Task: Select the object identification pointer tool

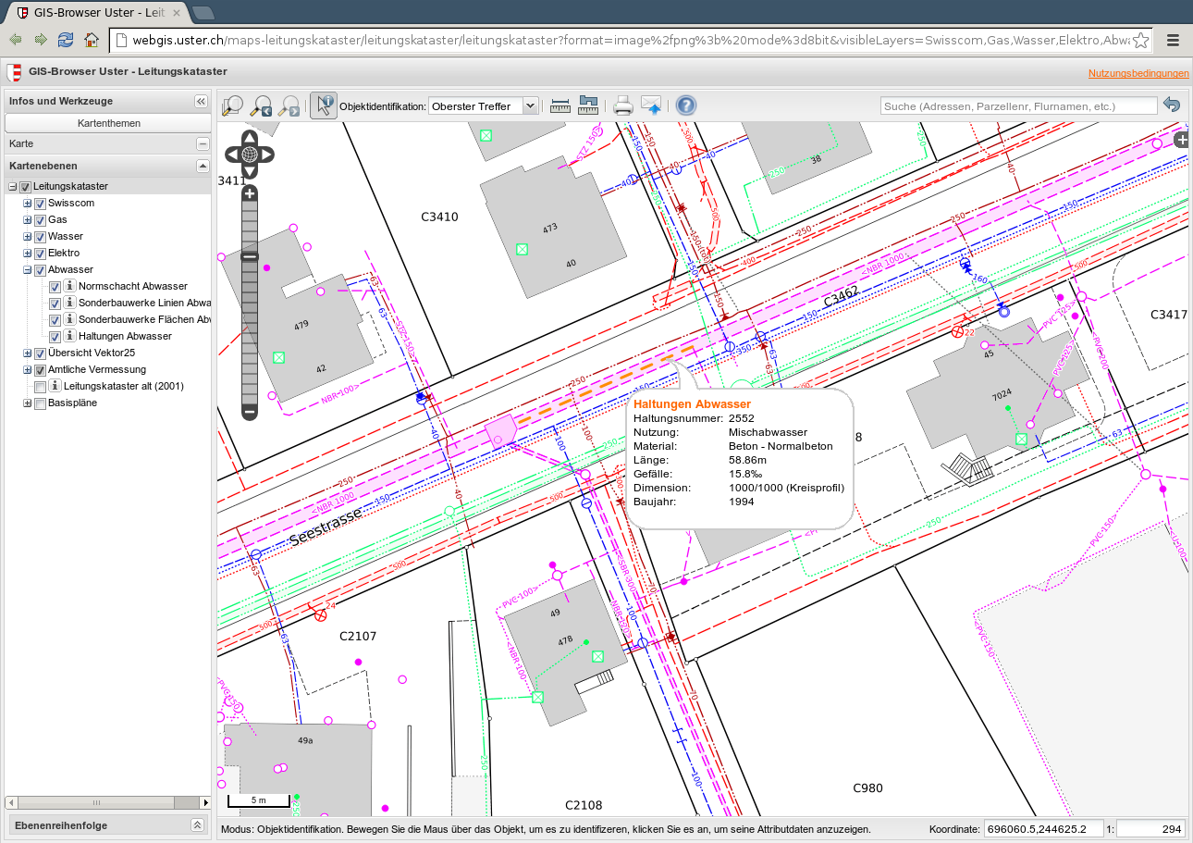Action: [323, 105]
